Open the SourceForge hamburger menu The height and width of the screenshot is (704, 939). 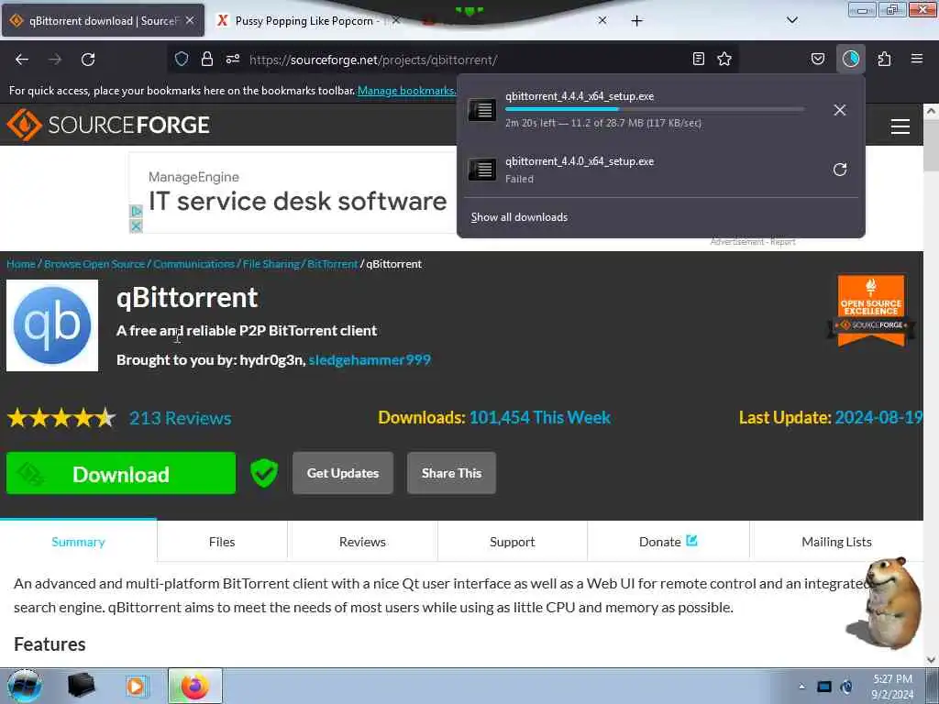[x=900, y=126]
